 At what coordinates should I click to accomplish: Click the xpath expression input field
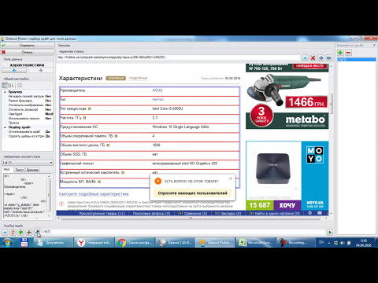click(183, 232)
